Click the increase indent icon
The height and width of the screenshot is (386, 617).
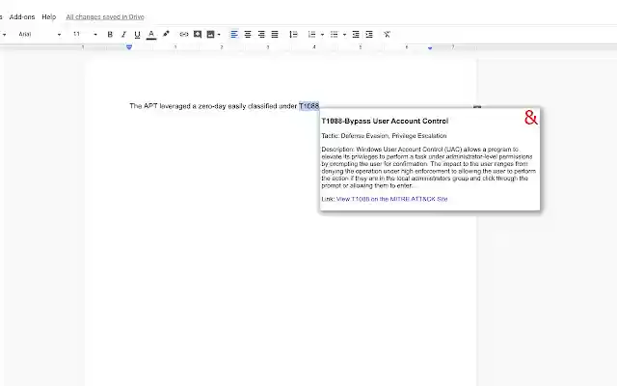click(x=369, y=35)
